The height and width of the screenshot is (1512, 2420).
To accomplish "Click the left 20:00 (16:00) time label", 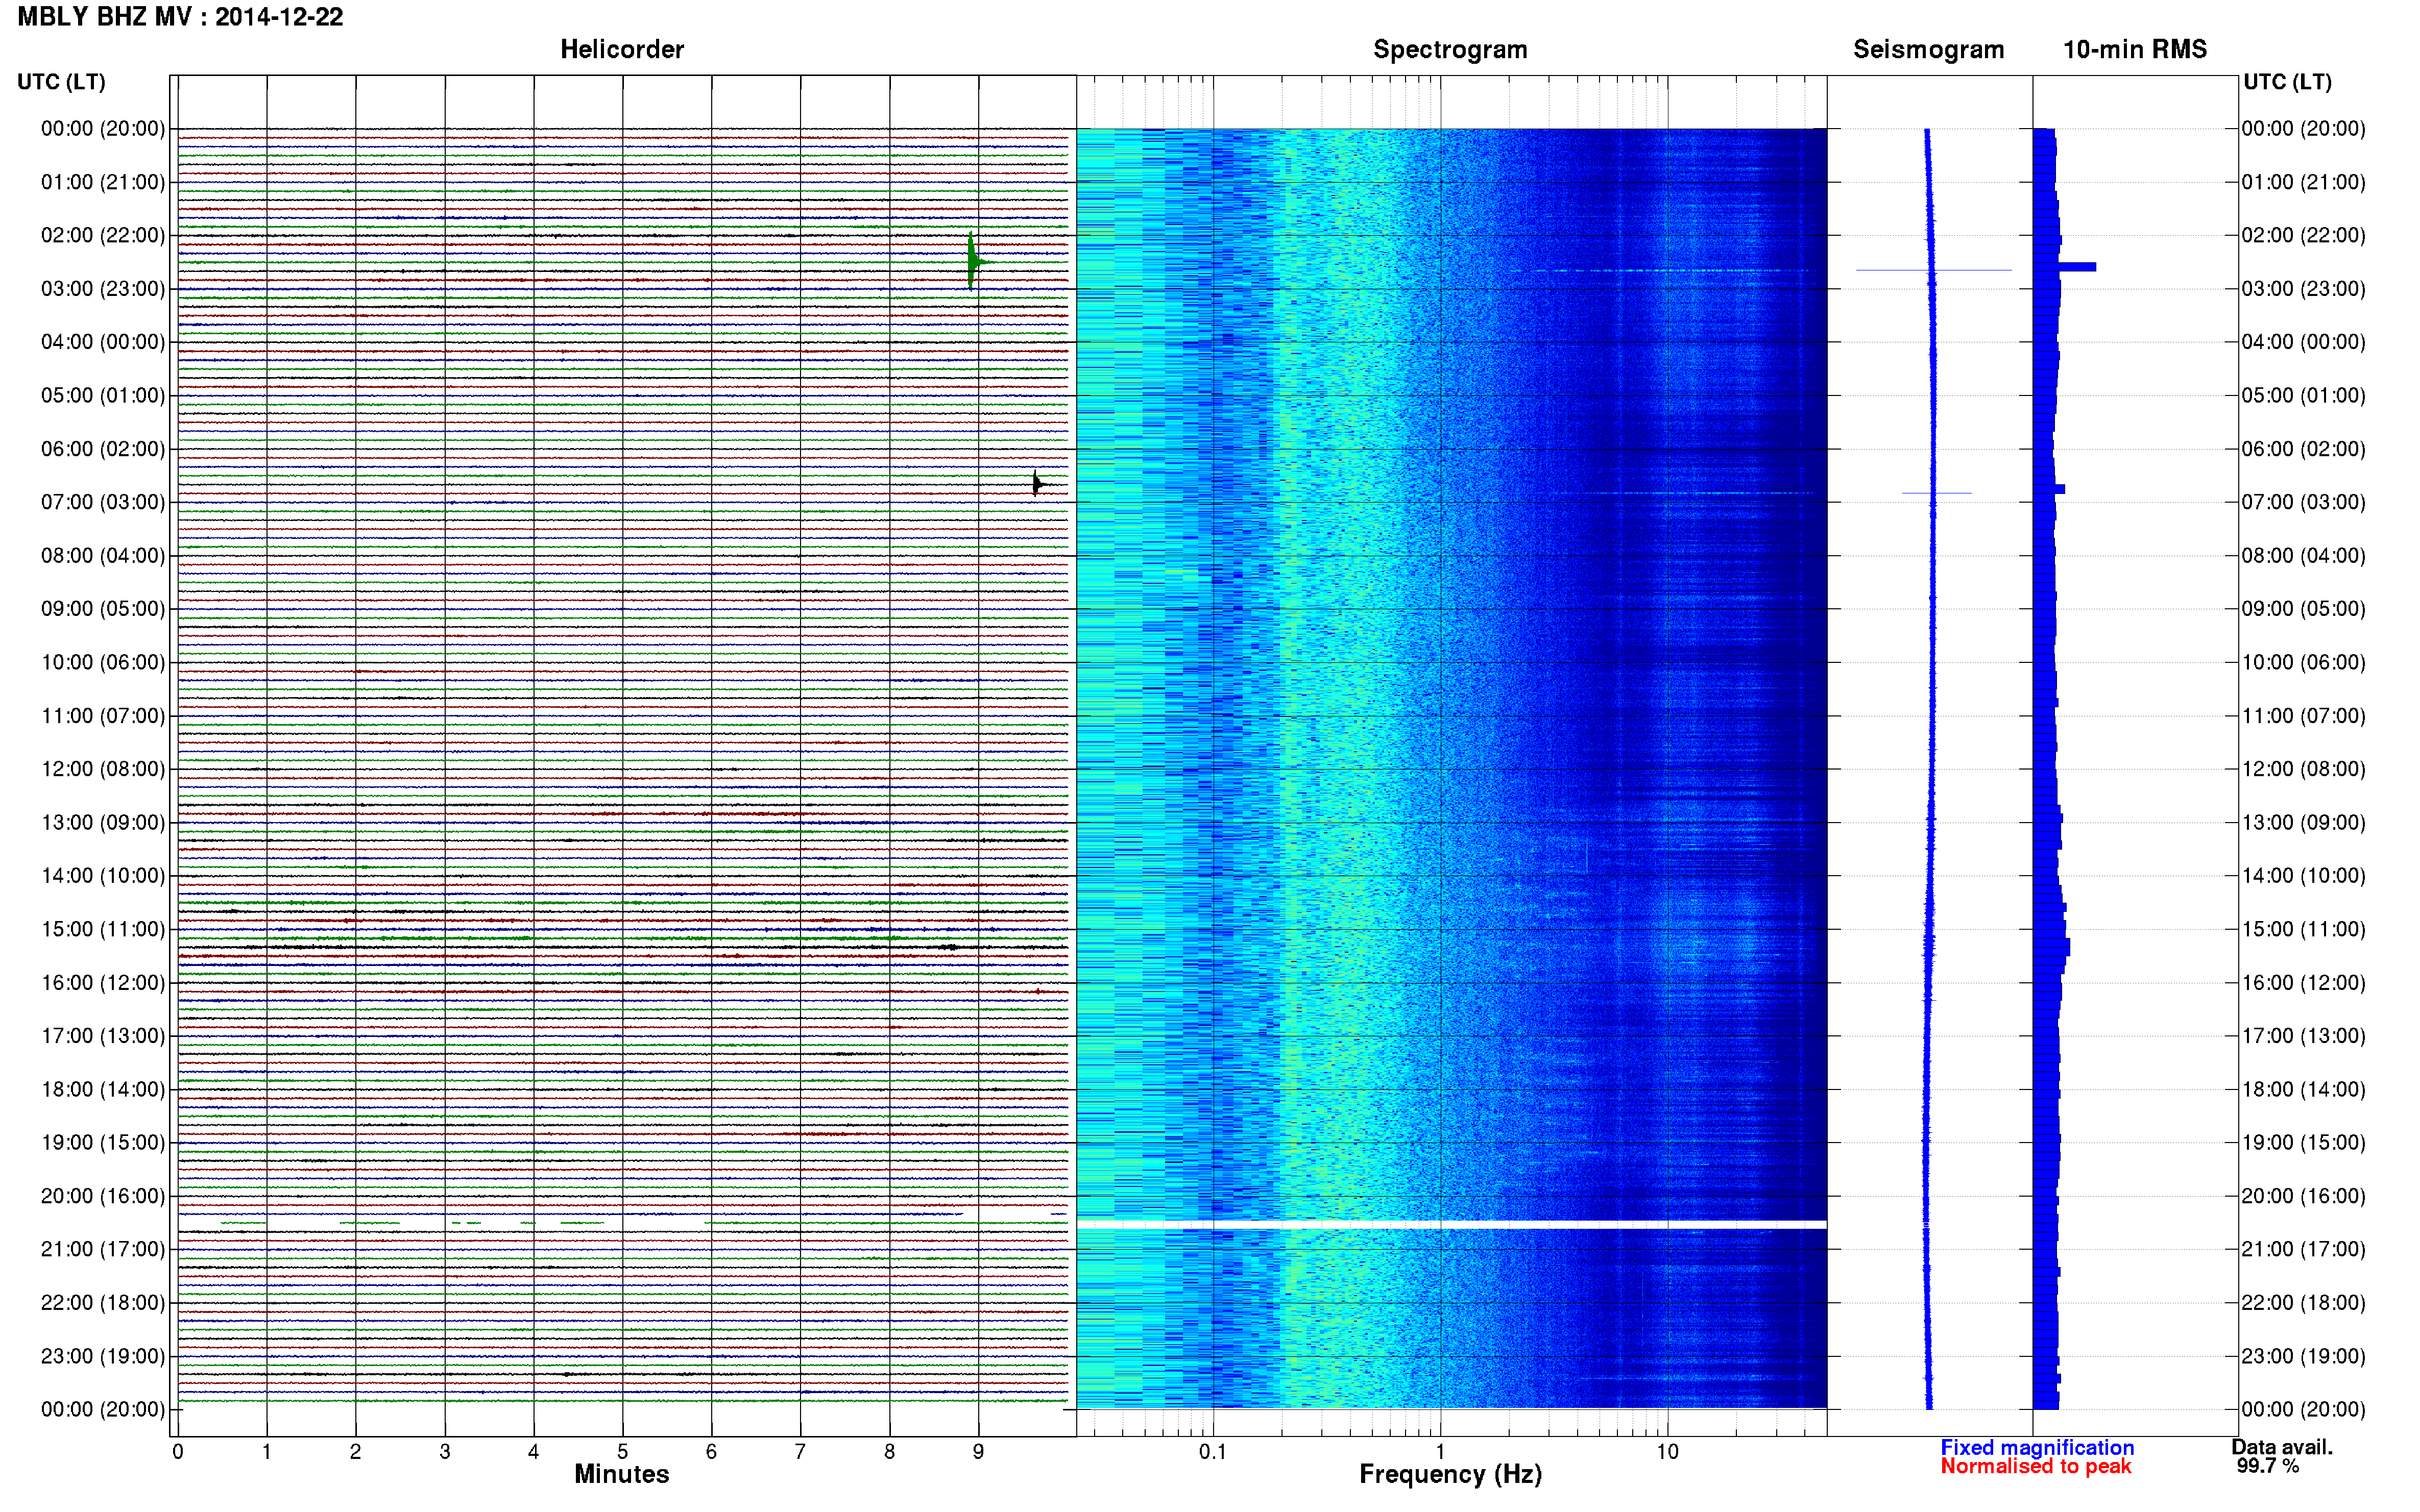I will click(103, 1196).
